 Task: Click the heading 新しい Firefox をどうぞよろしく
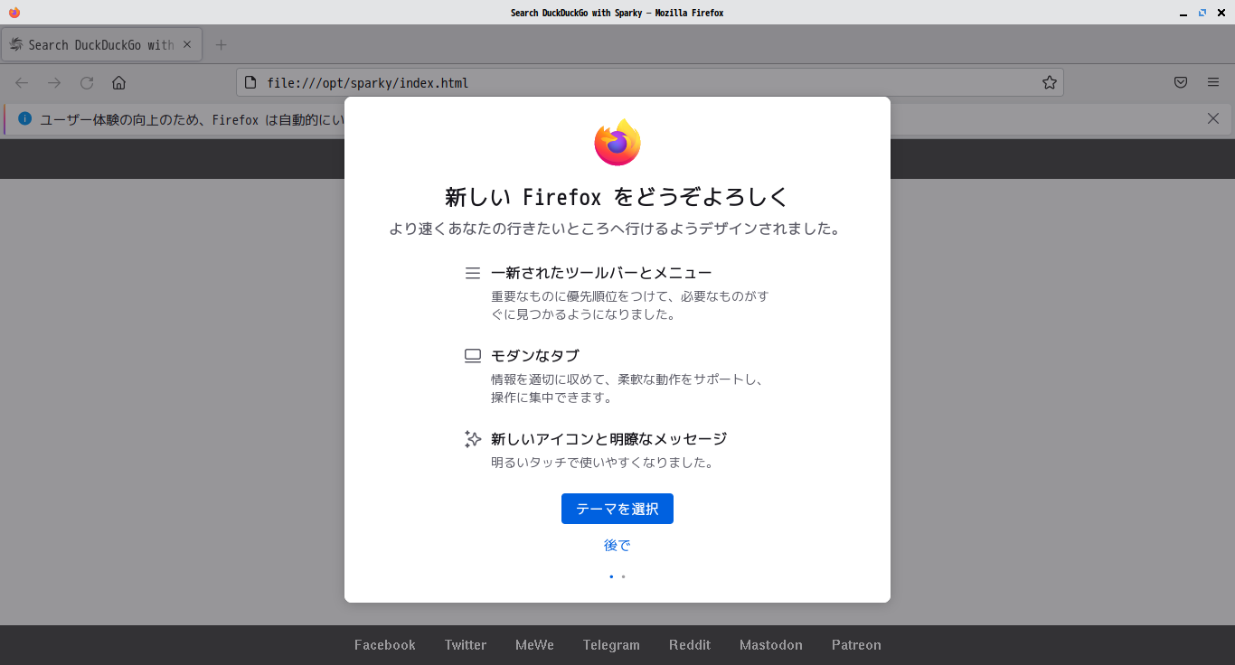pyautogui.click(x=617, y=197)
